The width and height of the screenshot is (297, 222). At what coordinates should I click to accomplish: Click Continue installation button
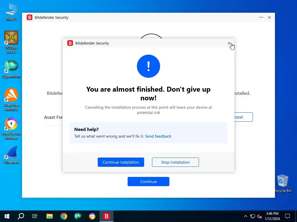coord(121,162)
